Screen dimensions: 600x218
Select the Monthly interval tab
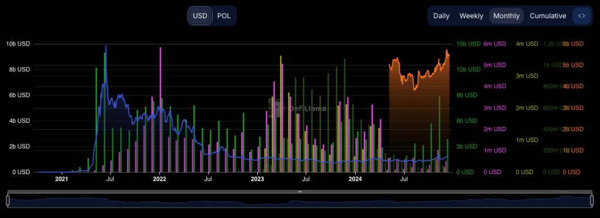click(506, 16)
